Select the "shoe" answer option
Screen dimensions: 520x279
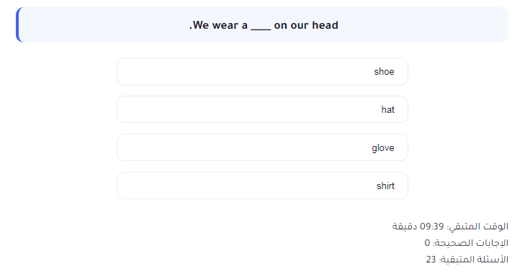pyautogui.click(x=262, y=71)
